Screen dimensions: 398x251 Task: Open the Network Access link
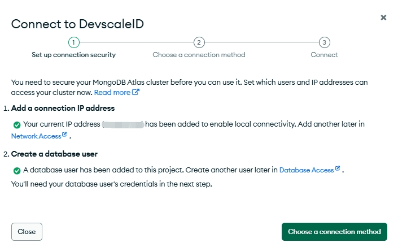pos(36,136)
